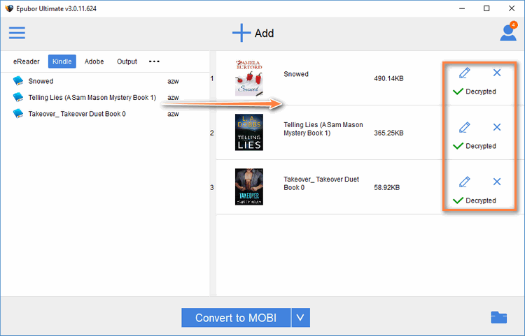Image resolution: width=525 pixels, height=336 pixels.
Task: Open the output folder icon
Action: pos(499,317)
